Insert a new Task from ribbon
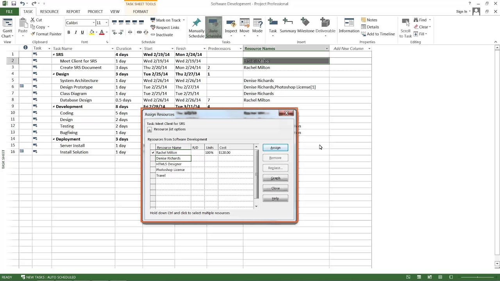Viewport: 500px width, 281px height. [273, 27]
